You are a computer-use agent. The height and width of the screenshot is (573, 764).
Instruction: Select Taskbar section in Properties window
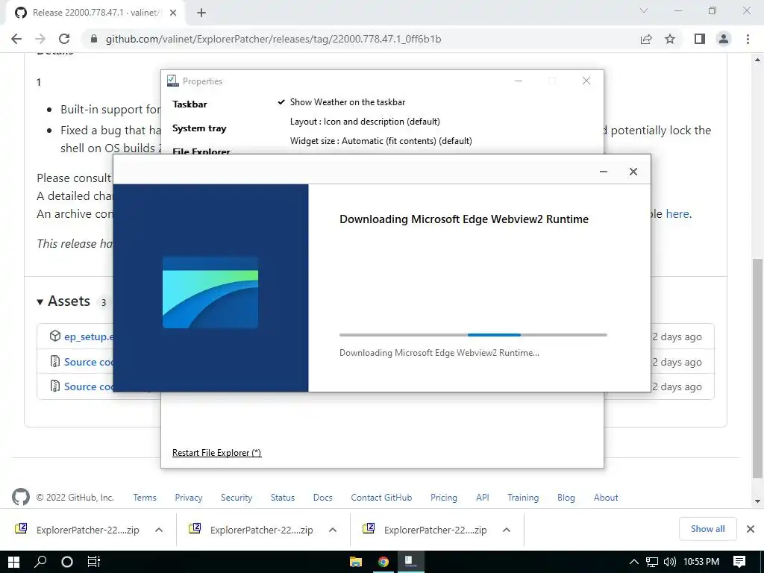click(190, 104)
